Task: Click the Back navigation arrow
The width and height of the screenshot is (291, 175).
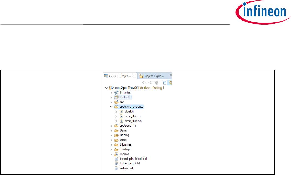Action: pos(144,82)
